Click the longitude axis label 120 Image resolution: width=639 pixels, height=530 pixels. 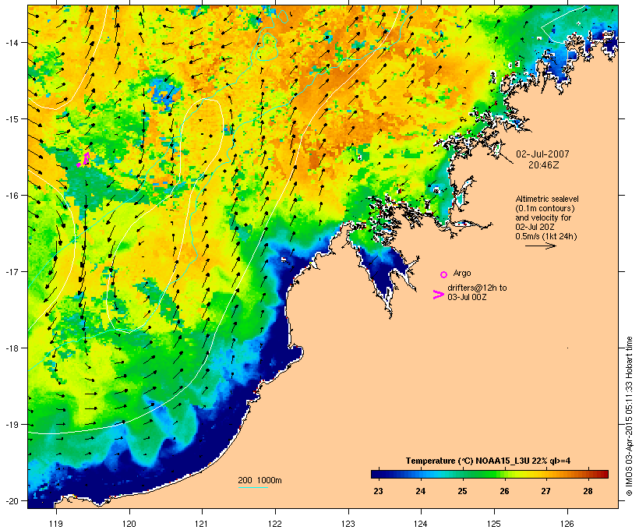129,524
